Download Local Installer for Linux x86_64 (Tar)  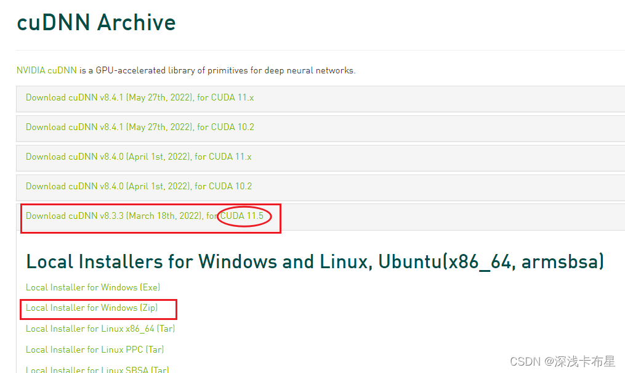coord(100,329)
